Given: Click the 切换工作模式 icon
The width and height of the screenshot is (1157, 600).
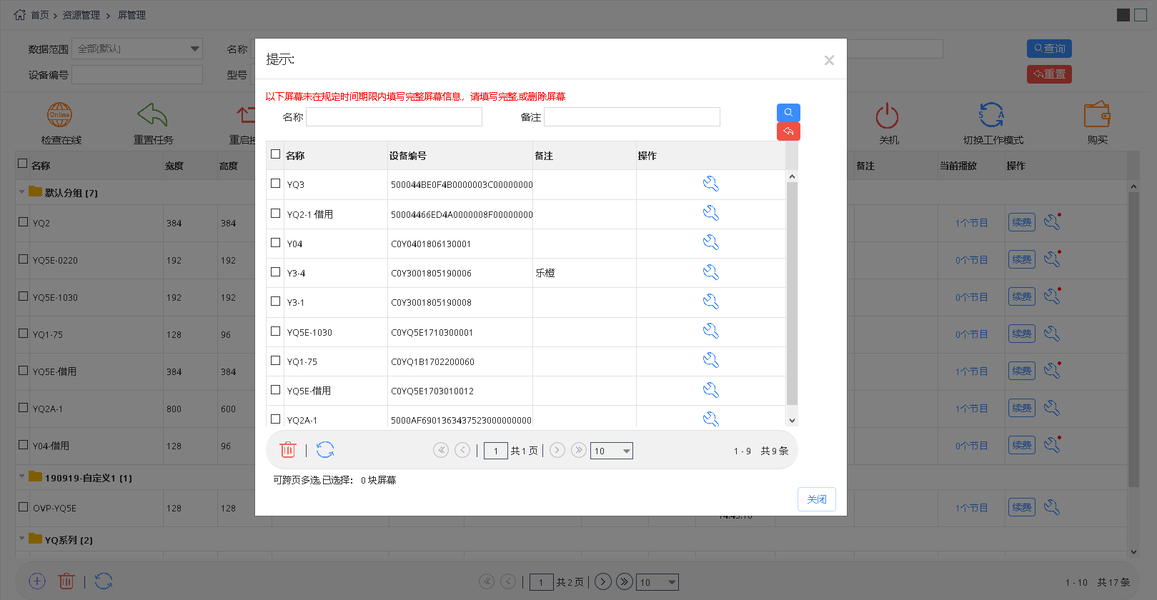Looking at the screenshot, I should coord(992,114).
